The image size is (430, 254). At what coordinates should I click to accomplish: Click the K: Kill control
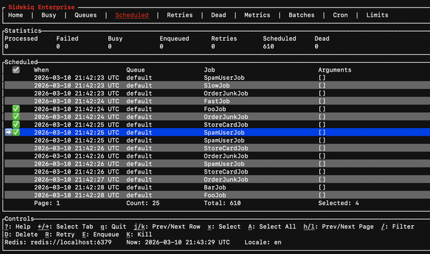tap(139, 235)
